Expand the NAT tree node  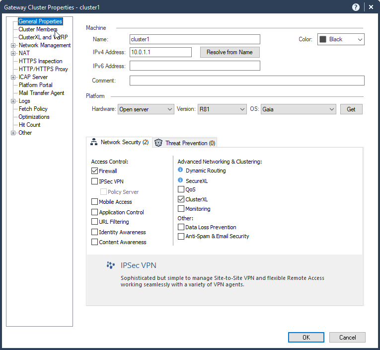13,53
